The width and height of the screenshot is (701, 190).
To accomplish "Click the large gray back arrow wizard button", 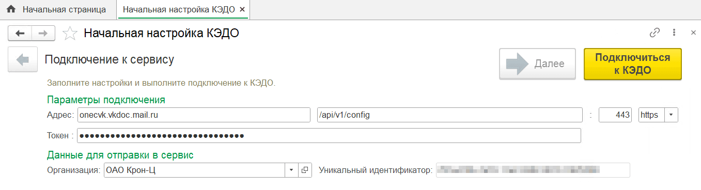I will pos(23,60).
